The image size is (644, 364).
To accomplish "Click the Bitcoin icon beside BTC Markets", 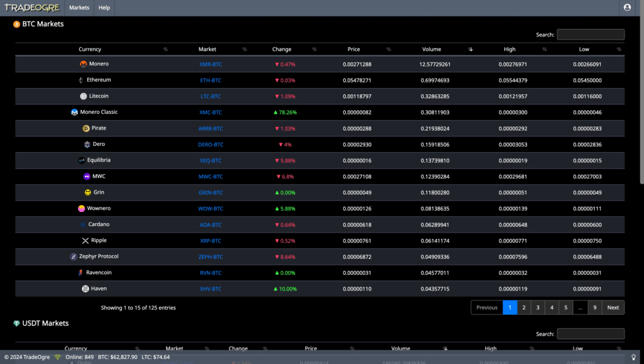I will [x=16, y=25].
